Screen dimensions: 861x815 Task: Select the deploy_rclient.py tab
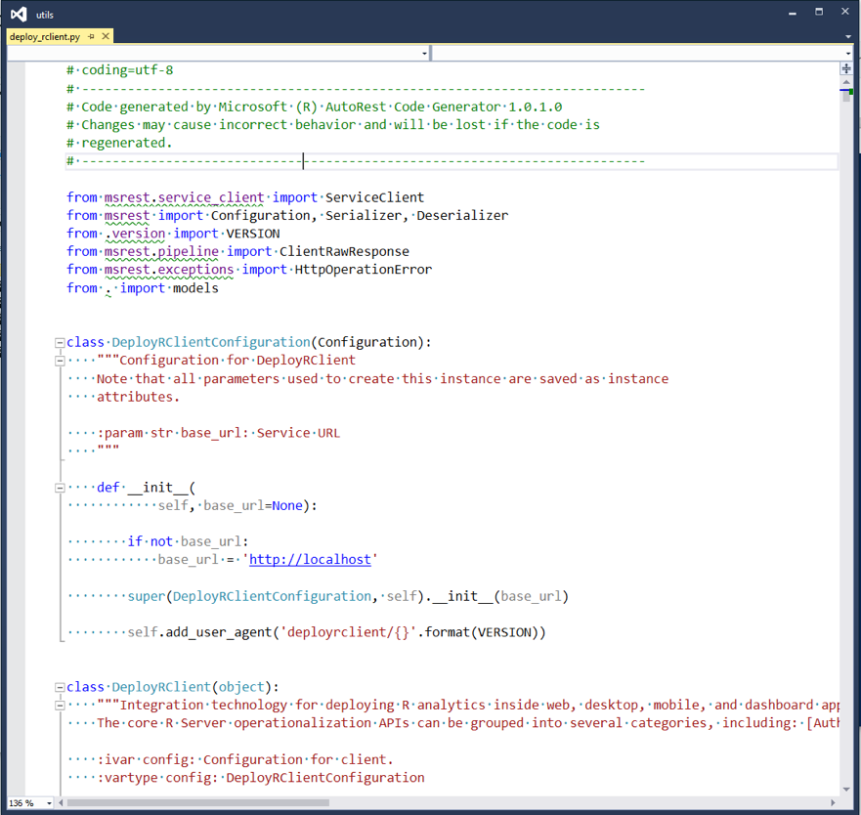pyautogui.click(x=44, y=35)
